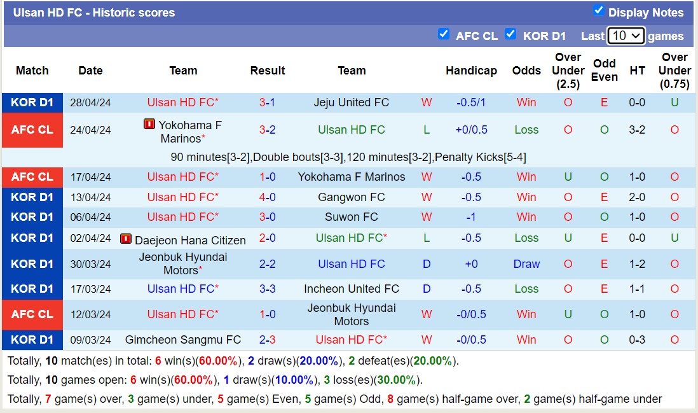The image size is (698, 413).
Task: Open the Jeonbuk Hyundai Motors link
Action: (183, 263)
